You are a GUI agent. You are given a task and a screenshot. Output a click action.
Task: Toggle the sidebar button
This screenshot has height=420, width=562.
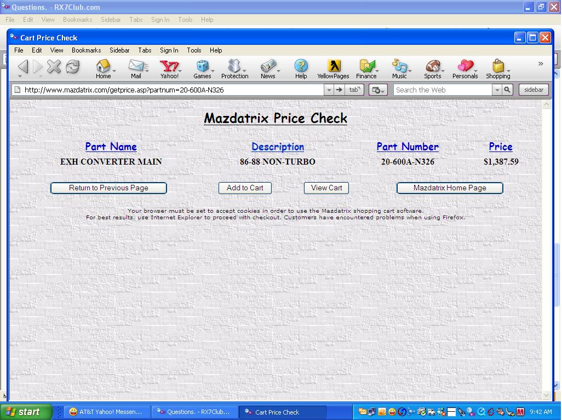point(534,90)
